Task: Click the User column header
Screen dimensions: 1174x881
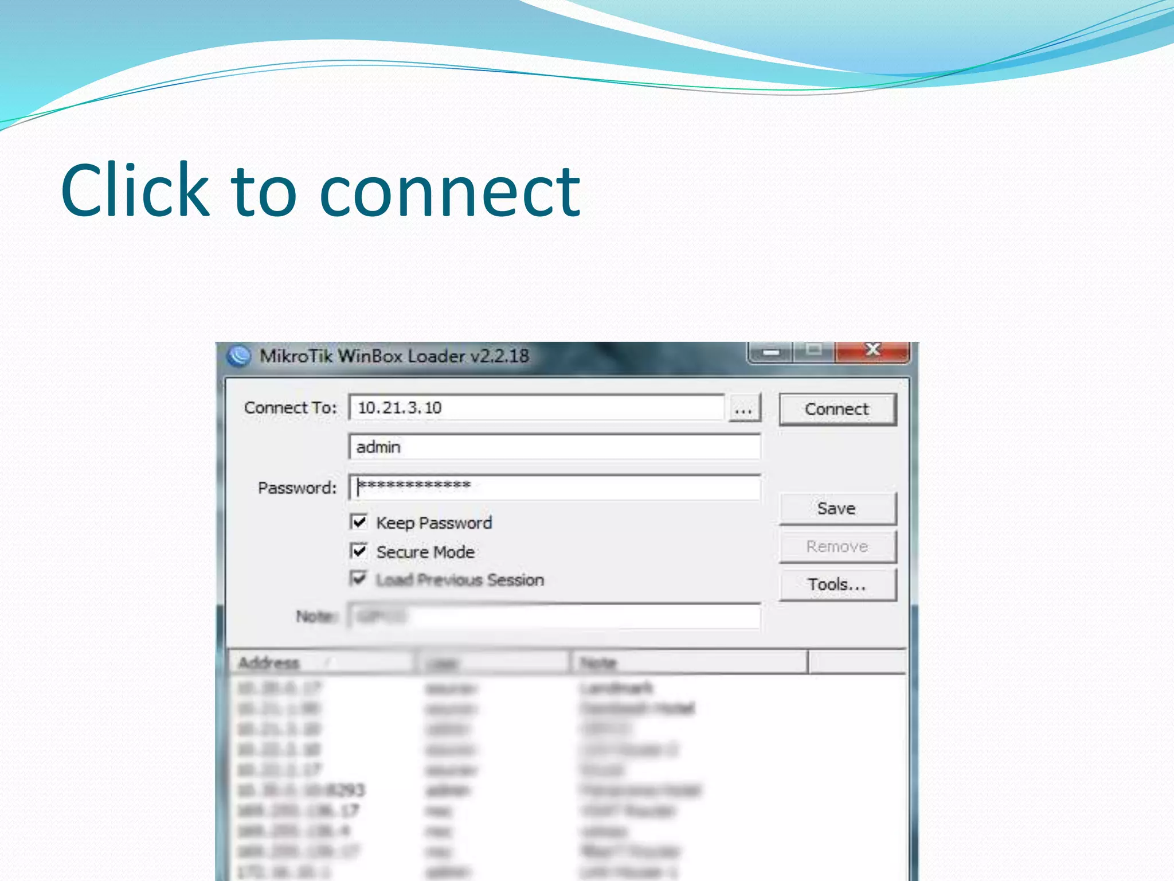Action: [x=492, y=663]
